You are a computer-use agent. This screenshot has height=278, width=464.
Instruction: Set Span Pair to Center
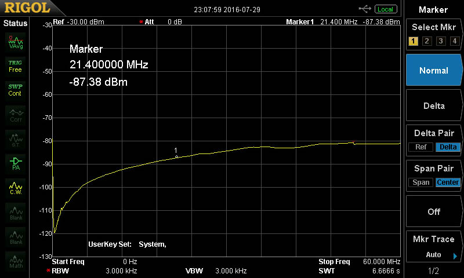pyautogui.click(x=448, y=182)
